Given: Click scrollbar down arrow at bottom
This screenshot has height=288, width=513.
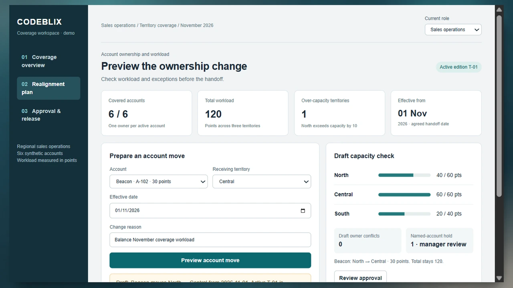Looking at the screenshot, I should pos(499,278).
